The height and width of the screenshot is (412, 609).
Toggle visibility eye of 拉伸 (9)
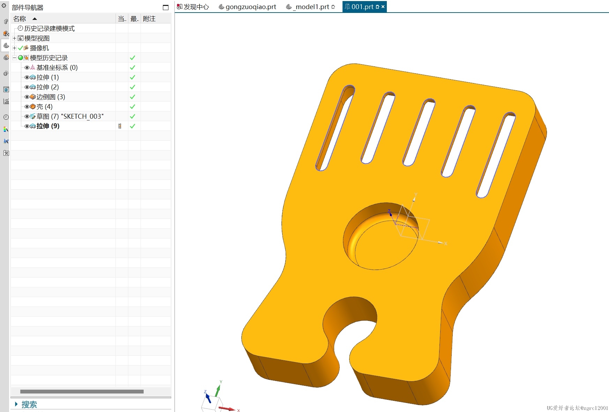click(27, 126)
